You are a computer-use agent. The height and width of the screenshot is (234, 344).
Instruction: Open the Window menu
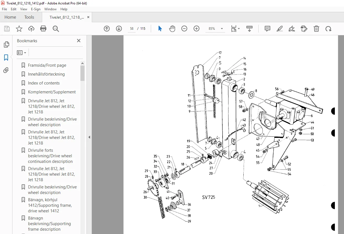coord(50,9)
